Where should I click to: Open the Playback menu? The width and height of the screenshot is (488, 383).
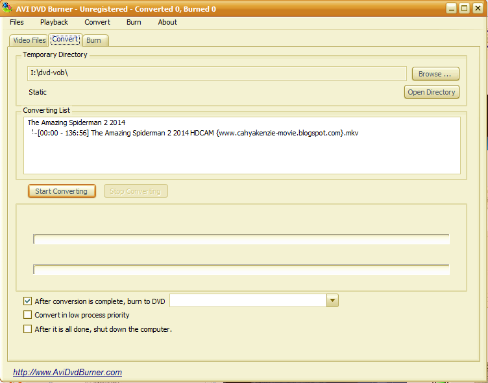click(x=54, y=22)
